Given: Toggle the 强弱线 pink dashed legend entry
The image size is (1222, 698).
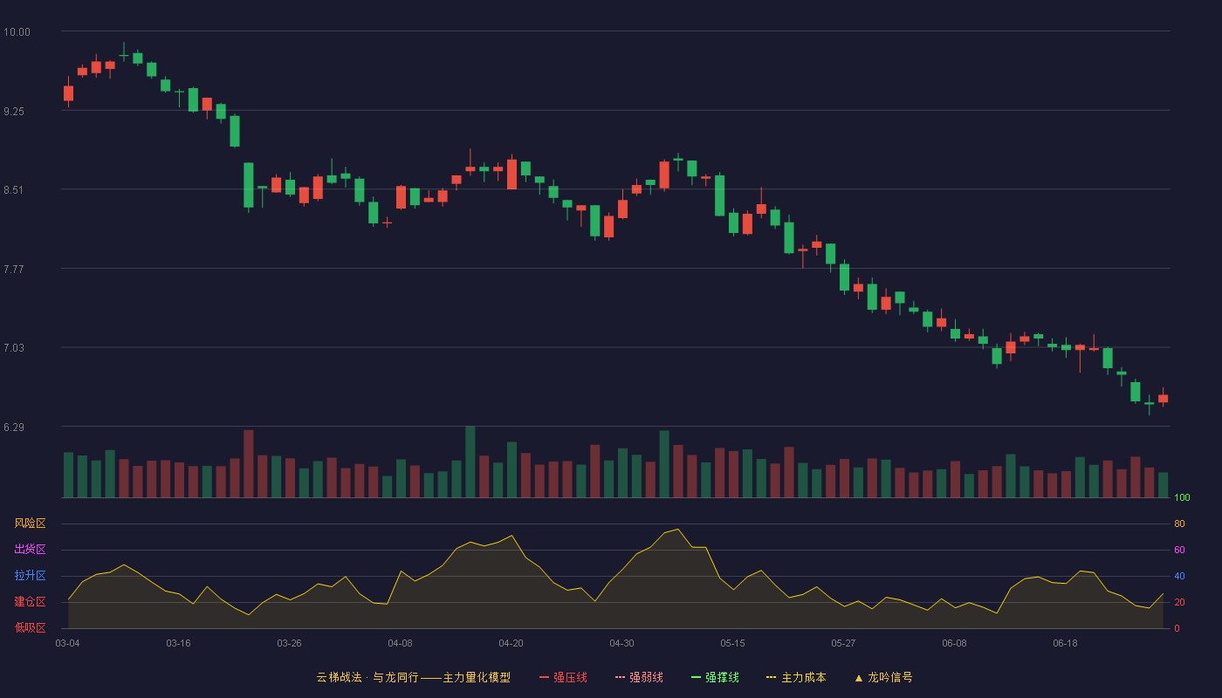Looking at the screenshot, I should tap(639, 677).
